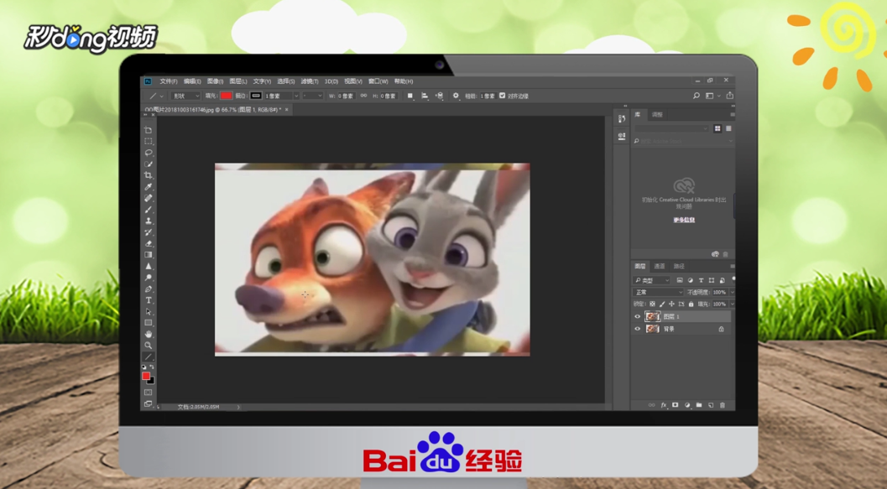The height and width of the screenshot is (489, 887).
Task: Open the tool preset picker arrow
Action: (161, 96)
